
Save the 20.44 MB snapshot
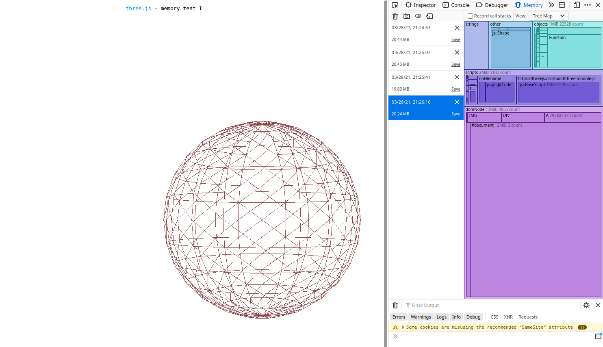456,39
